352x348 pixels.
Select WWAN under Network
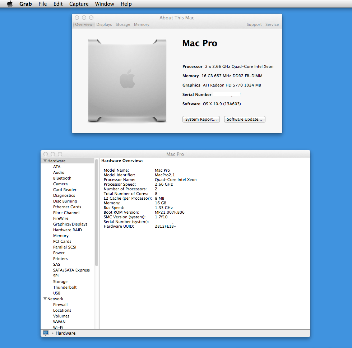[x=59, y=322]
